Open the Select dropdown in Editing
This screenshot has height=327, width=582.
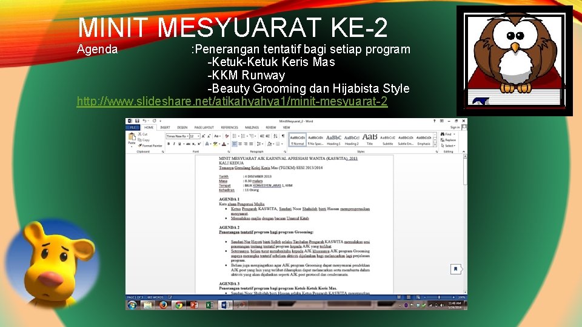(449, 146)
